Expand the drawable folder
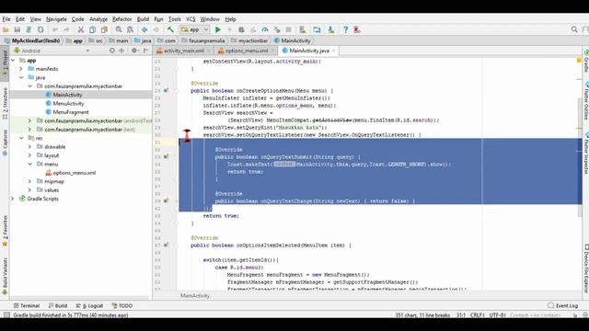This screenshot has height=331, width=589. click(x=29, y=147)
